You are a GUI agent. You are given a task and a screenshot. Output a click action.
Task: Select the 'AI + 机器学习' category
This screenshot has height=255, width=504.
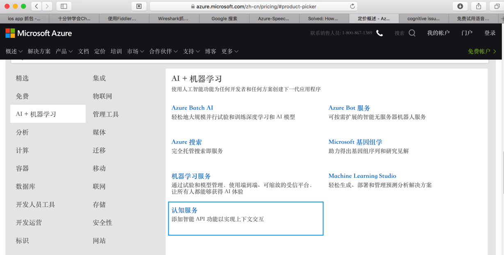(48, 114)
